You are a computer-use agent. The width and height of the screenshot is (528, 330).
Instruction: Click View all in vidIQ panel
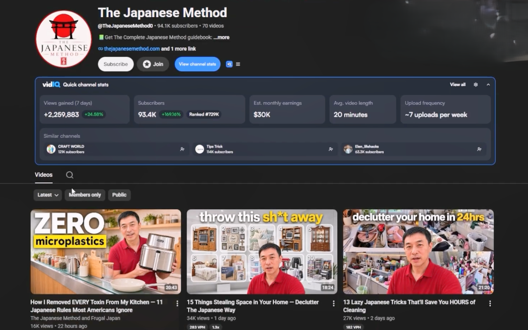click(x=458, y=85)
